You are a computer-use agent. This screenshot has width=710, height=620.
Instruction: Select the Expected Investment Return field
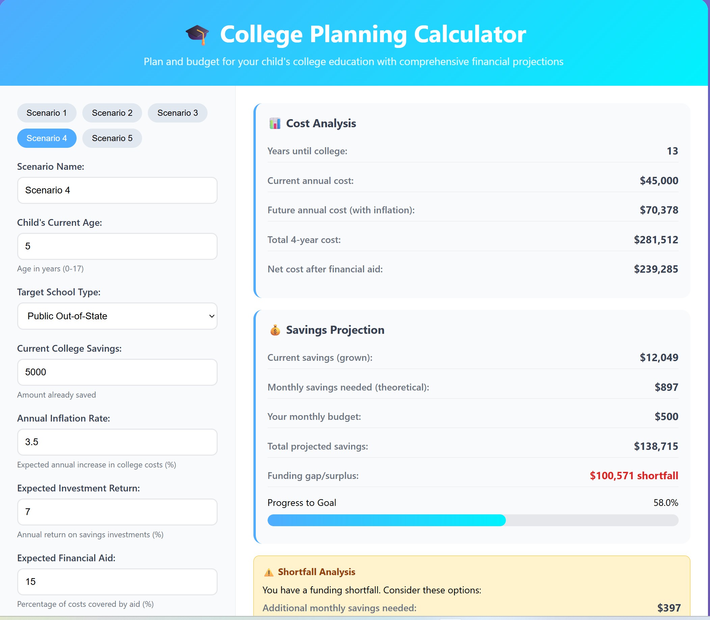click(117, 512)
